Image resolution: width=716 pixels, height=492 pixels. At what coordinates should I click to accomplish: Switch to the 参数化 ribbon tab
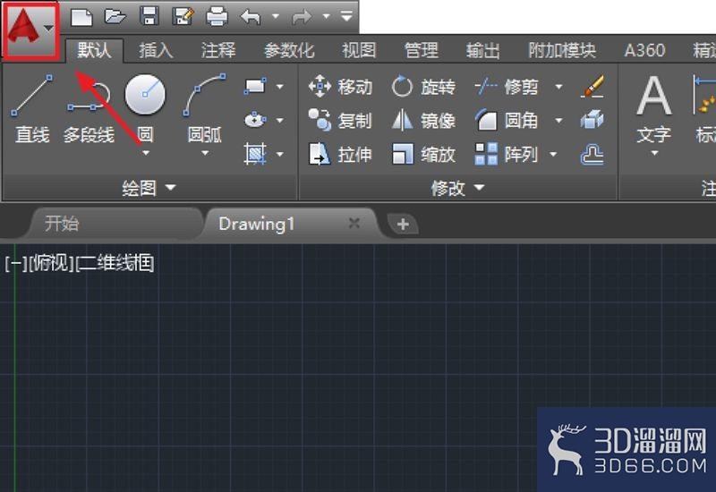[x=289, y=50]
